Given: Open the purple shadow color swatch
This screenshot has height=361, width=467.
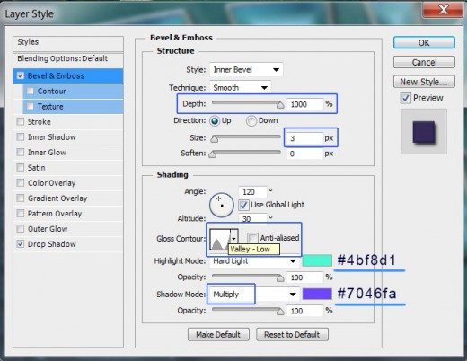Looking at the screenshot, I should [317, 294].
